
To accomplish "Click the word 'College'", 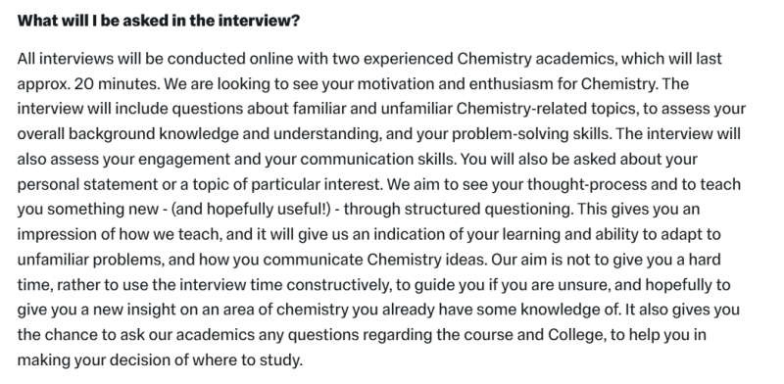I will click(575, 335).
